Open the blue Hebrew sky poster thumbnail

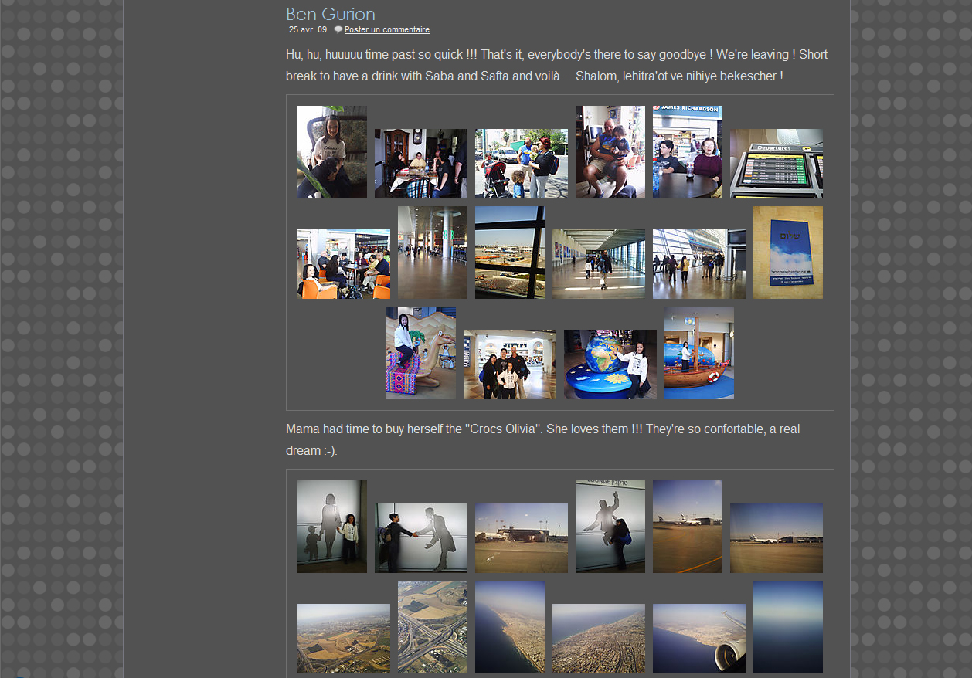click(x=787, y=253)
